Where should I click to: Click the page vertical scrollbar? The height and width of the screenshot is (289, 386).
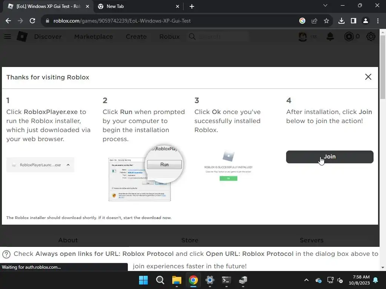click(x=383, y=67)
